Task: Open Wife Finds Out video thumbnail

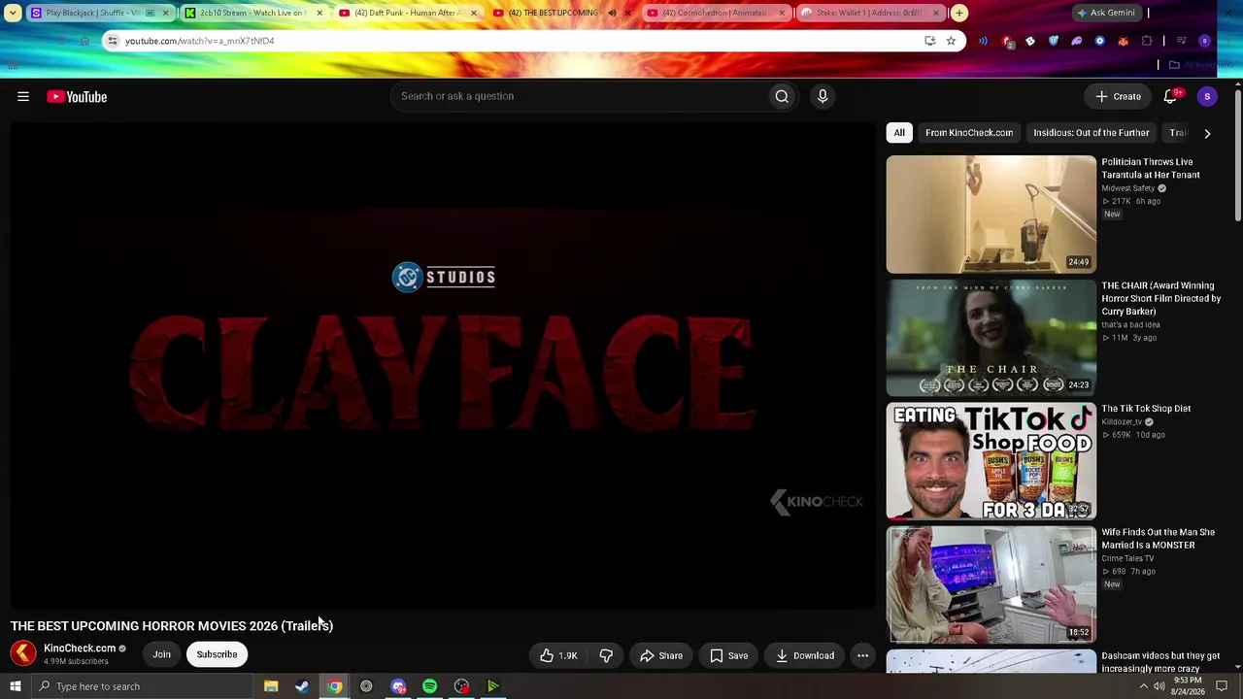Action: 991,585
